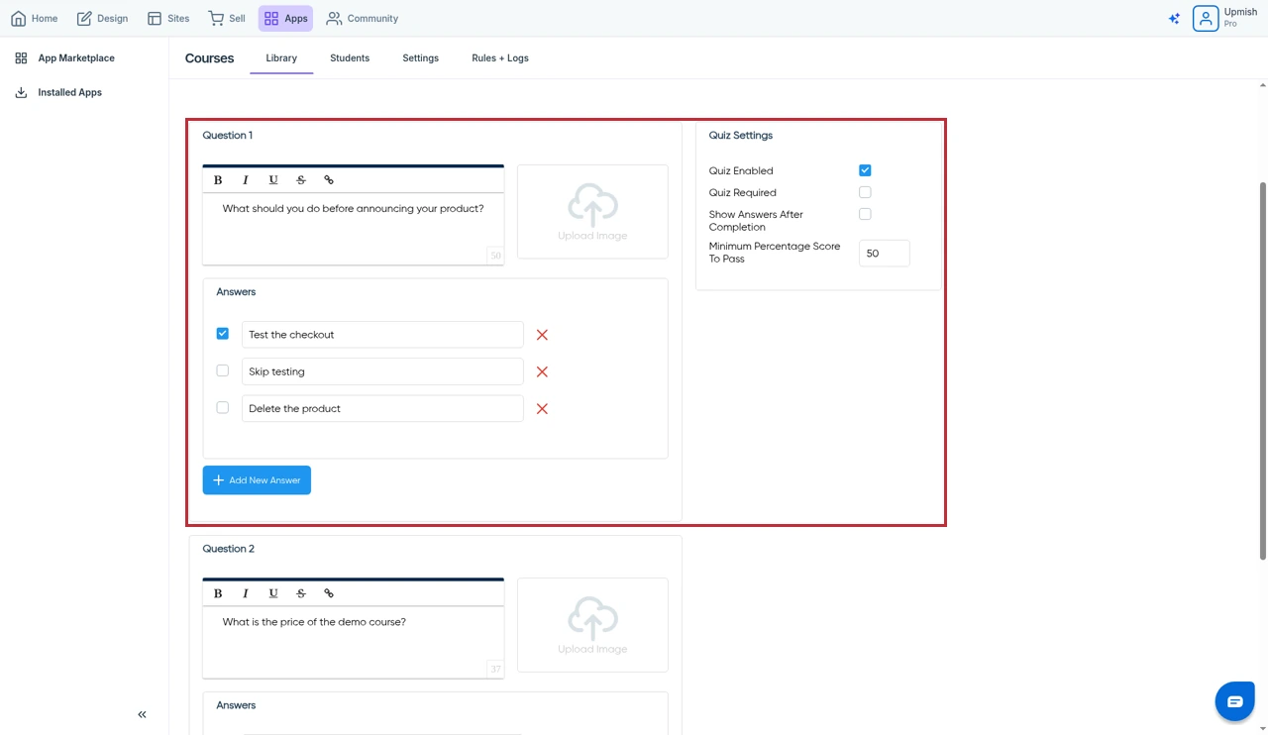Go to Home in top navigation
The height and width of the screenshot is (735, 1268).
[x=35, y=18]
